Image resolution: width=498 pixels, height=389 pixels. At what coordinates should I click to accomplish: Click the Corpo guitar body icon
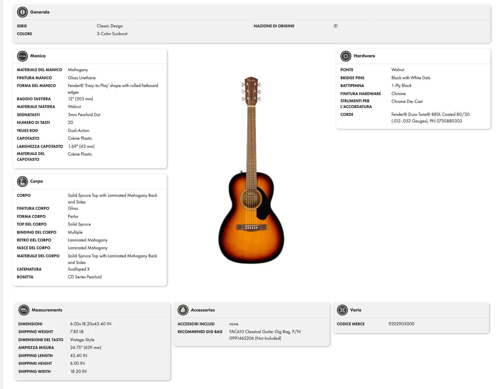pos(23,182)
